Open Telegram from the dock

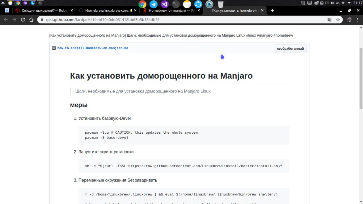(x=153, y=4)
